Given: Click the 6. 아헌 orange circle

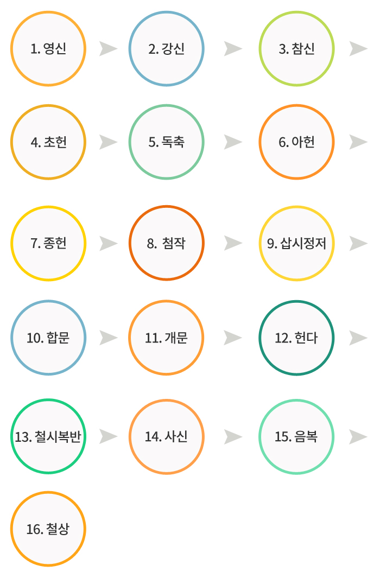Looking at the screenshot, I should tap(297, 142).
